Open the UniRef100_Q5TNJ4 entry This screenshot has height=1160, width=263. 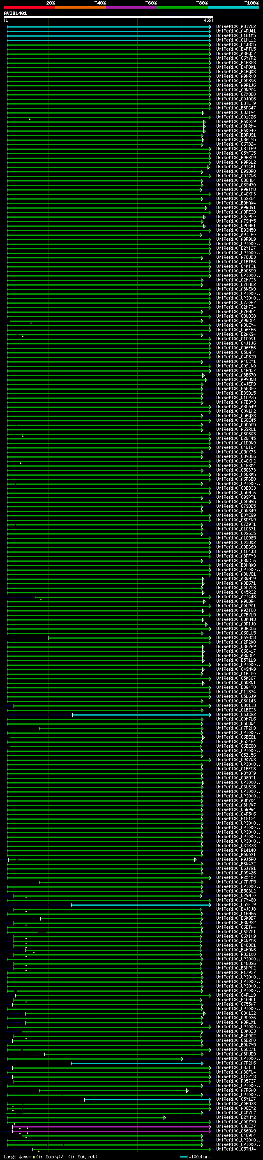click(236, 1149)
